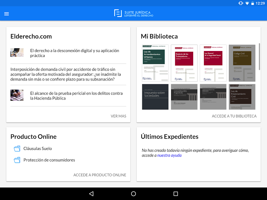Click the Últimos Expedientes heading
267x200 pixels.
170,136
